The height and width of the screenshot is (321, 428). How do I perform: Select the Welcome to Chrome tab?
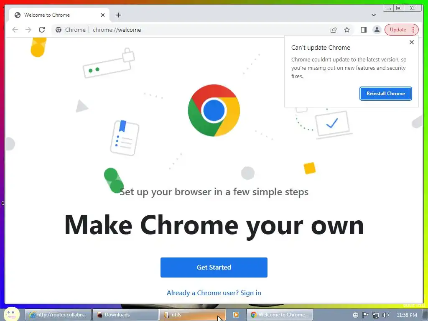tap(59, 15)
